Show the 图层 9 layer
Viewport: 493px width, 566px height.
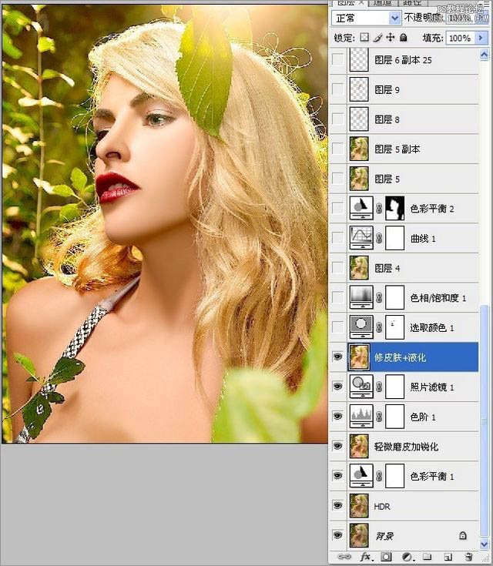pyautogui.click(x=337, y=89)
